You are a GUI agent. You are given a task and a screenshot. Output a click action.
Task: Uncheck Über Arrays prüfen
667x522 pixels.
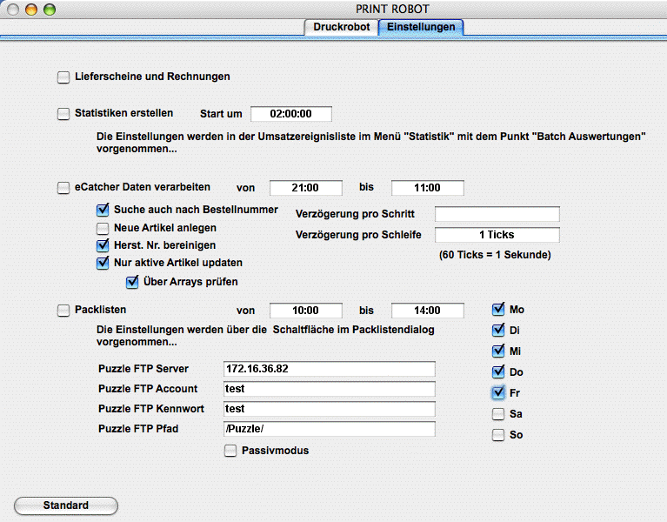pos(132,281)
